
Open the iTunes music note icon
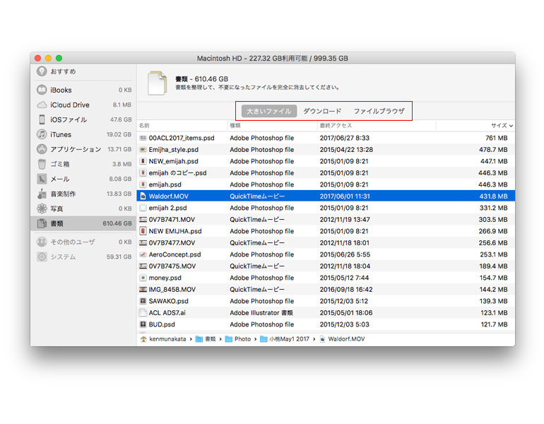pos(42,135)
